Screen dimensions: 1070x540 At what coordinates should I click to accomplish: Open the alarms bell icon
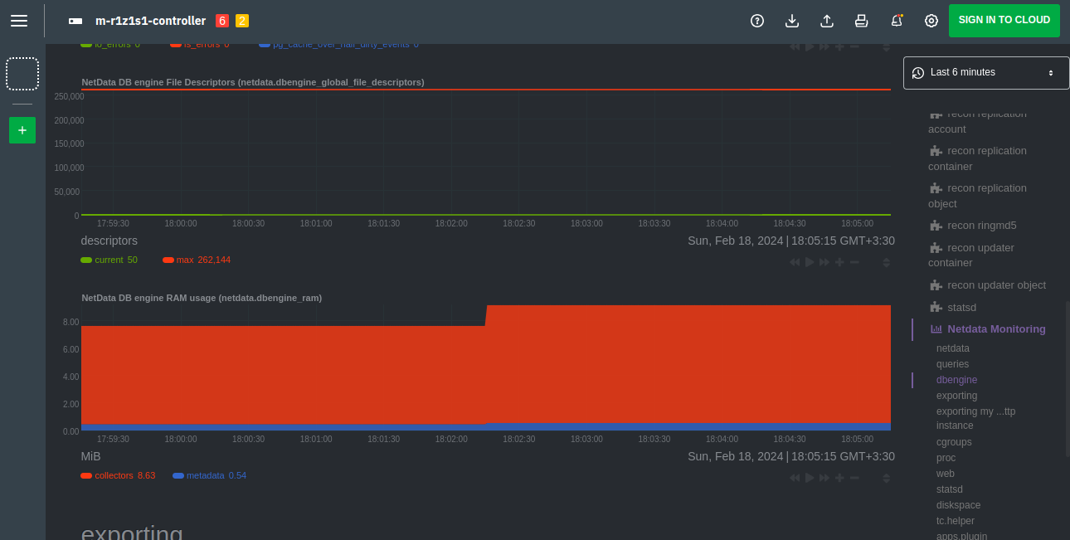897,21
